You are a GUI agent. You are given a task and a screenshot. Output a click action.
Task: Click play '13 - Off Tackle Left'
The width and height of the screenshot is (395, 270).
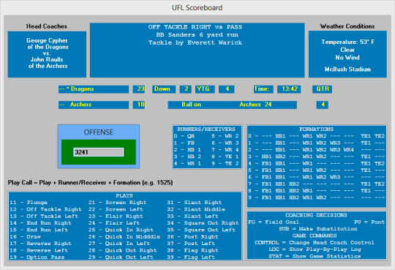44,216
